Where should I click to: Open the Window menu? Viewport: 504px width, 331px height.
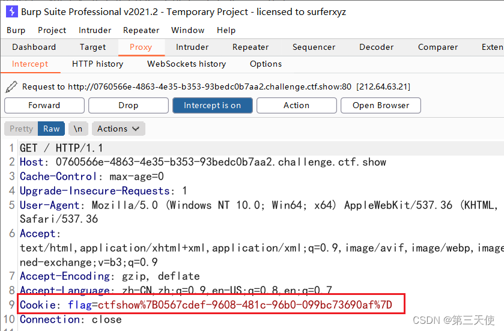pyautogui.click(x=187, y=30)
